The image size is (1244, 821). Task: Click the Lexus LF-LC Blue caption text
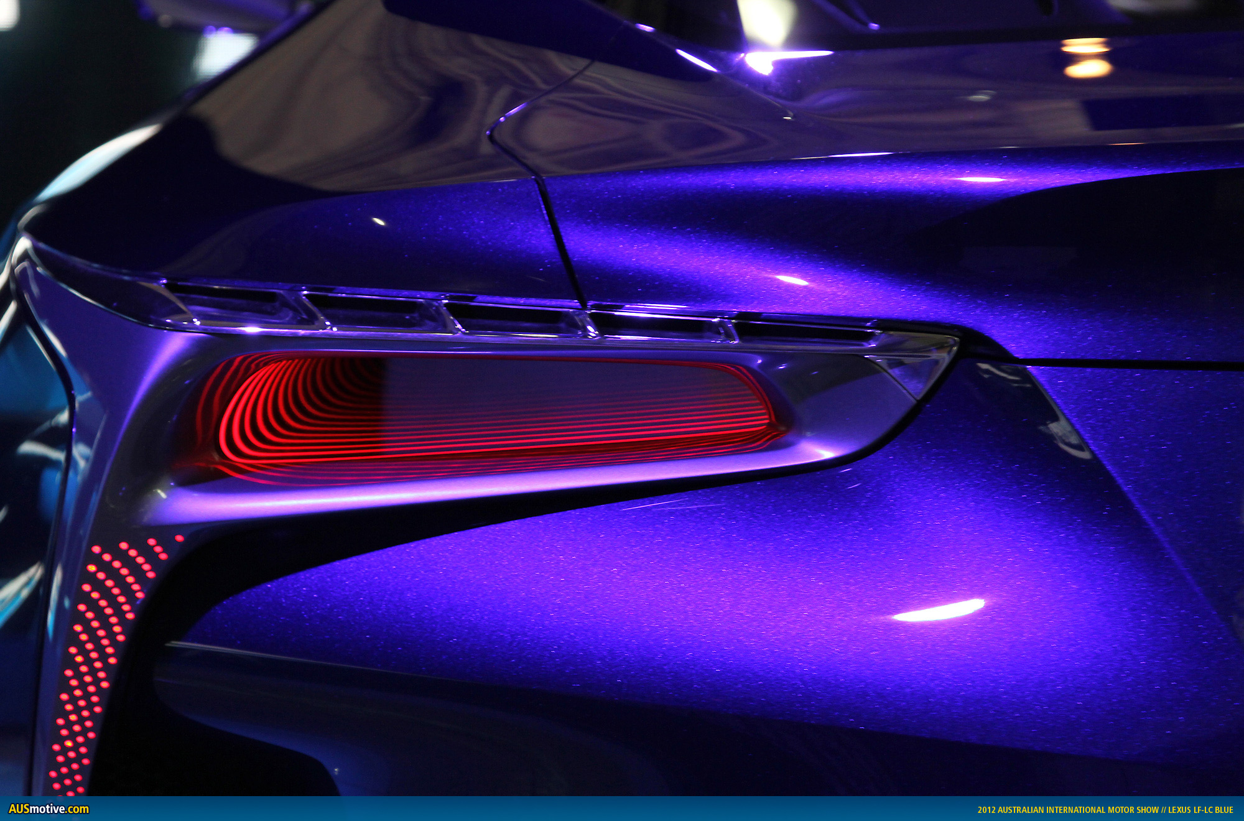[x=1200, y=810]
